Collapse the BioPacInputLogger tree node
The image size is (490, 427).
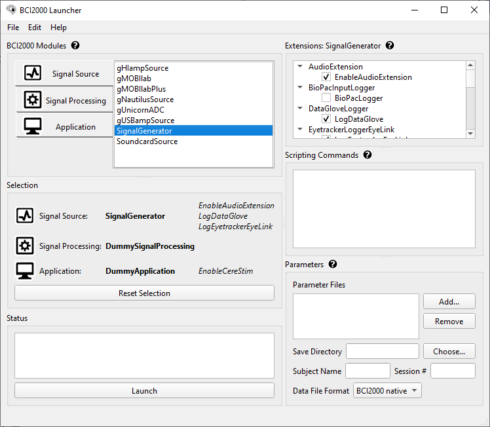(x=300, y=87)
